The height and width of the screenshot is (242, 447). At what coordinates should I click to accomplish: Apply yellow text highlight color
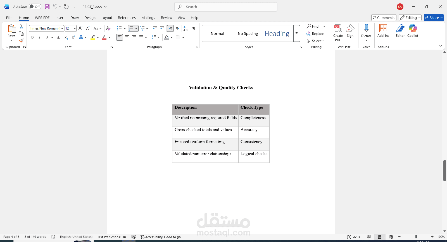[x=93, y=37]
